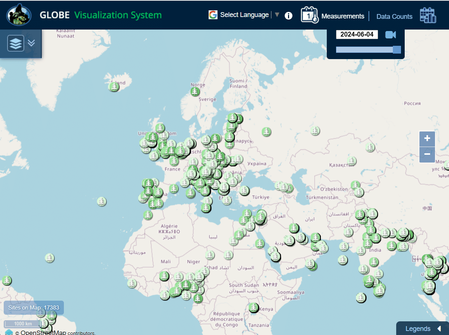Click the Google translate icon
449x335 pixels.
[213, 15]
